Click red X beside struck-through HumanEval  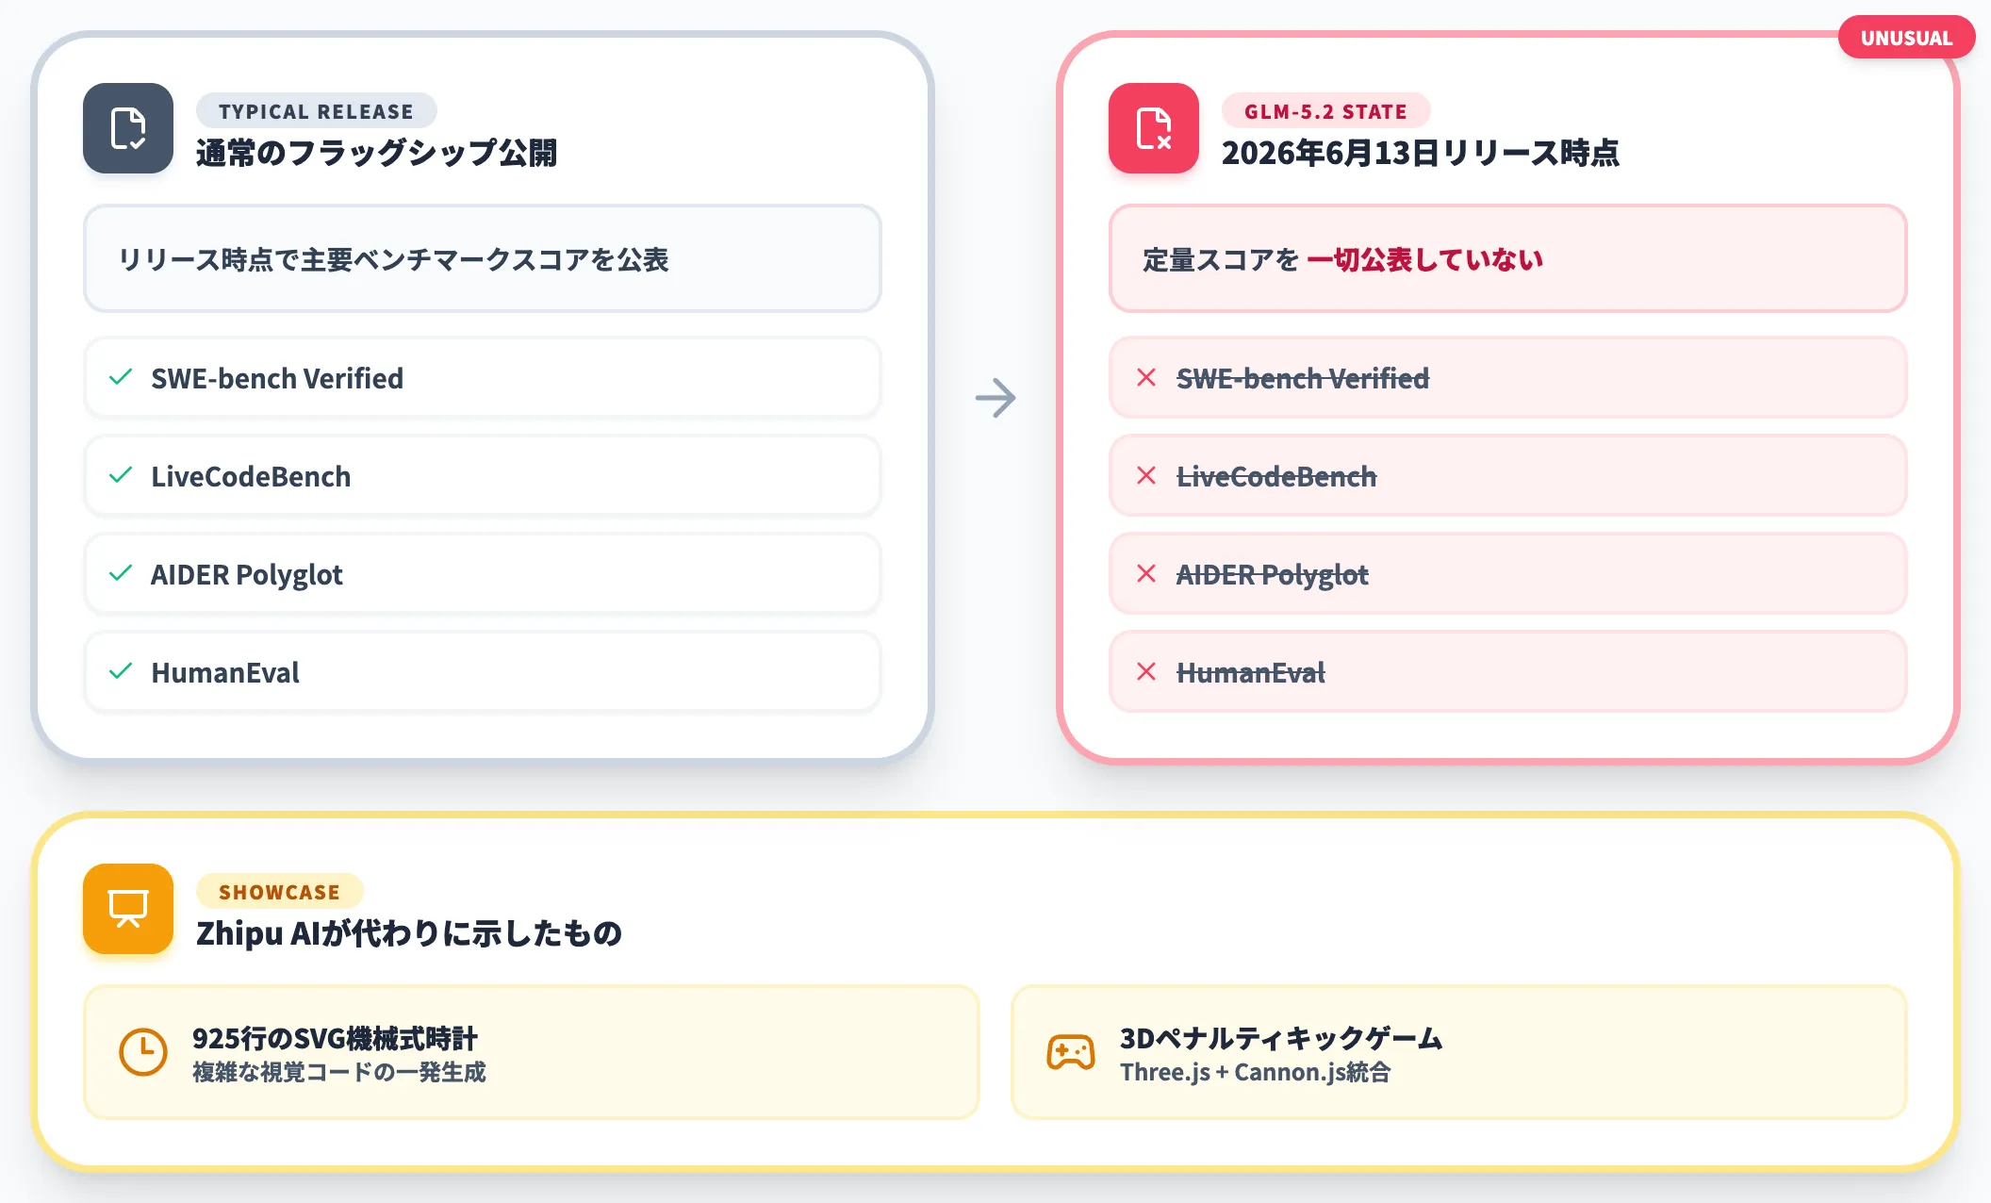[1146, 671]
